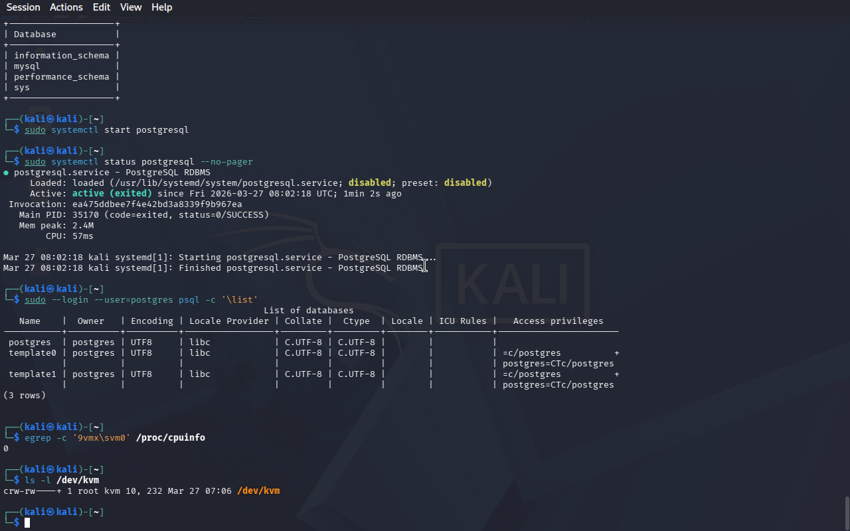Click the template1 database name
The width and height of the screenshot is (850, 531).
click(x=33, y=374)
